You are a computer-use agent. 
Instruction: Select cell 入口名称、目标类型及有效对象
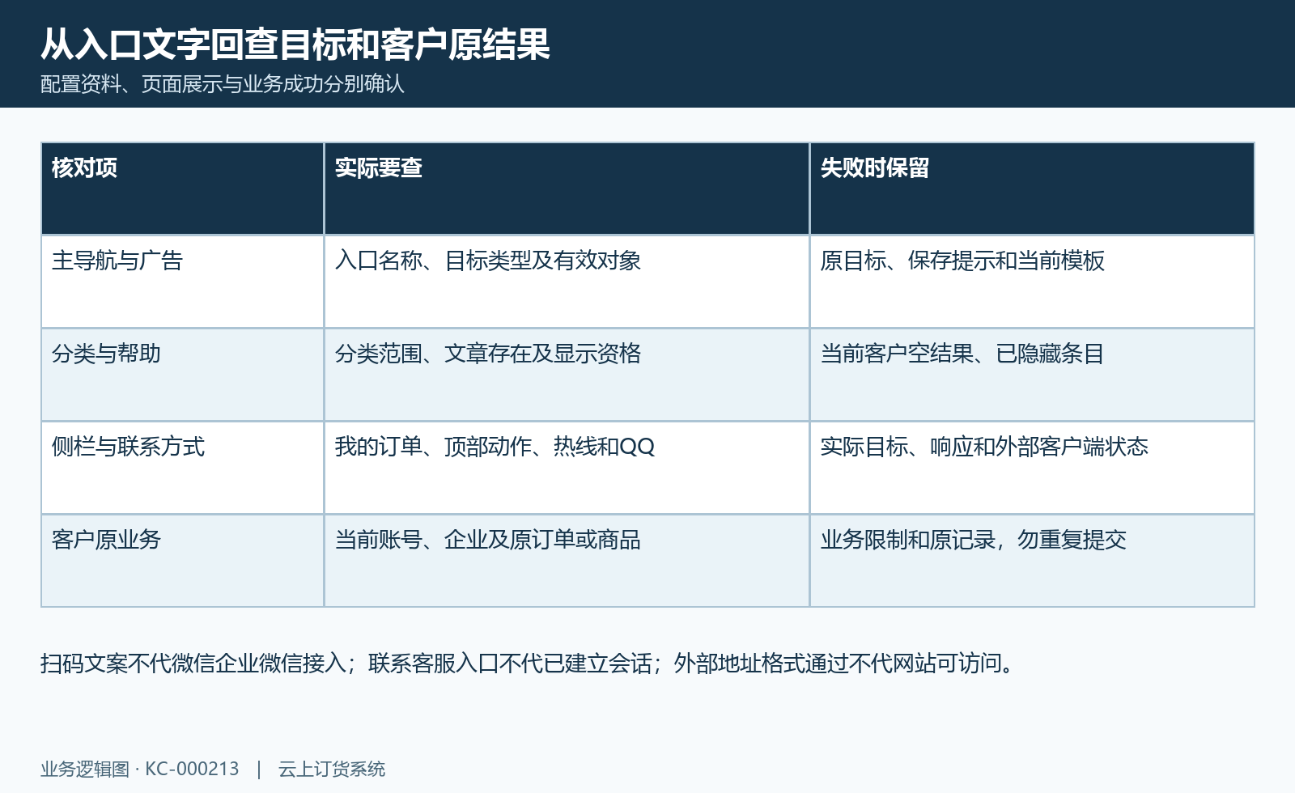pos(567,282)
